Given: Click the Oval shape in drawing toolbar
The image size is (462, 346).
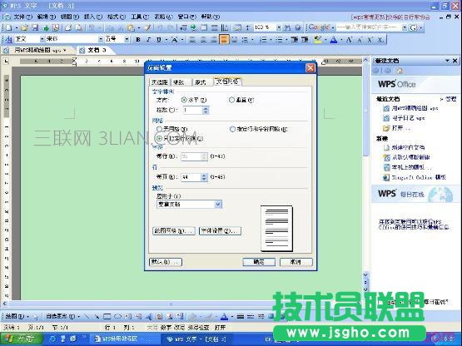Looking at the screenshot, I should (x=117, y=317).
